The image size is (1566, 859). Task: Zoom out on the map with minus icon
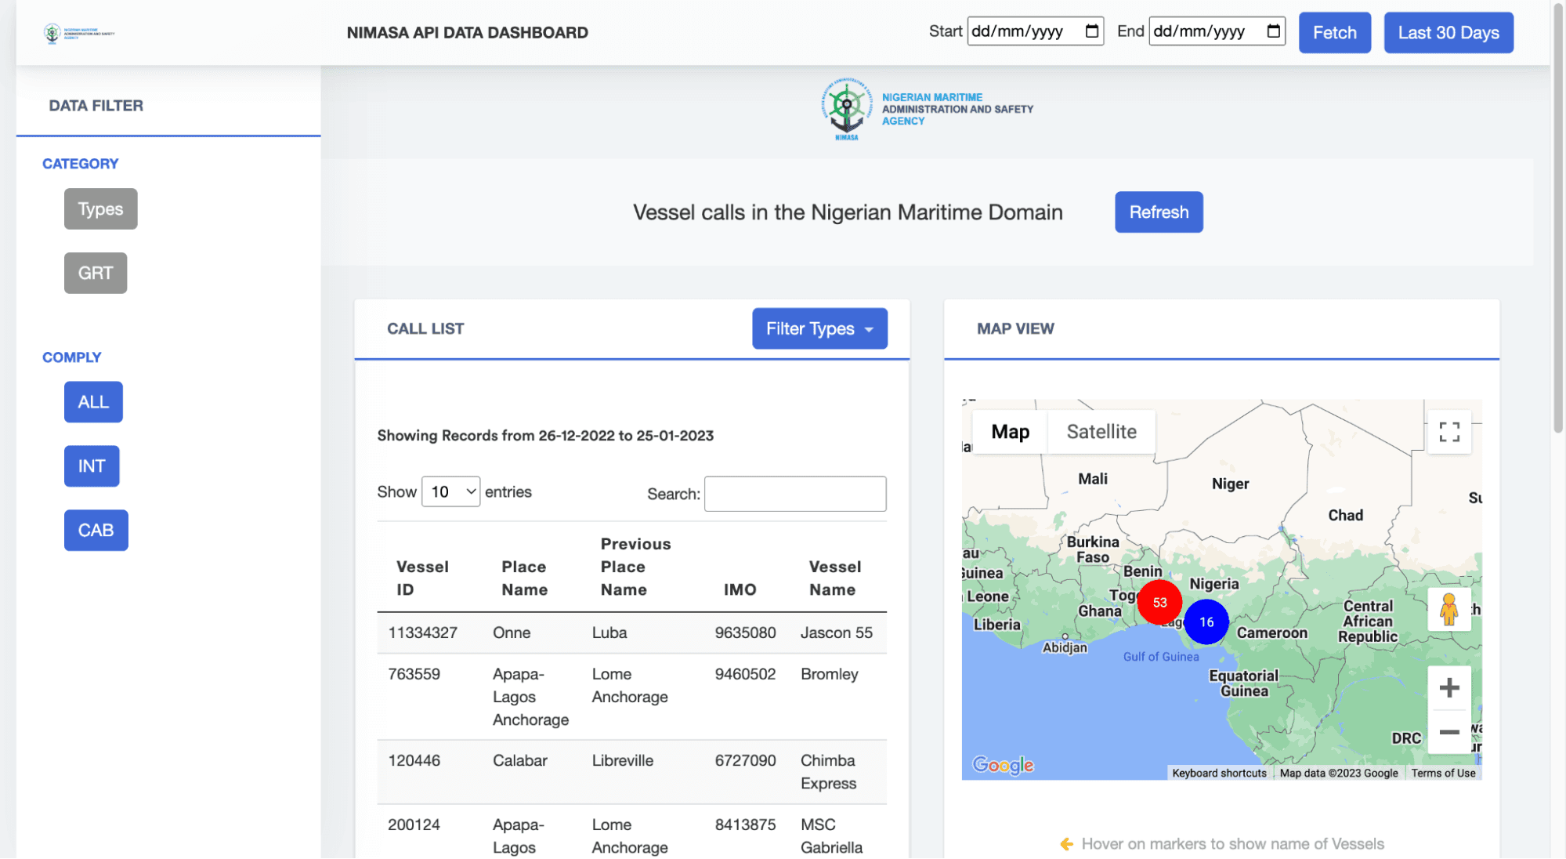coord(1449,732)
